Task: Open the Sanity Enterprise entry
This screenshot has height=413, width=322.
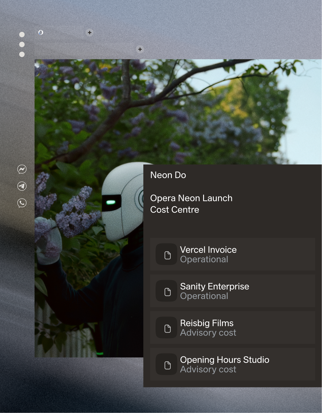Action: point(232,291)
